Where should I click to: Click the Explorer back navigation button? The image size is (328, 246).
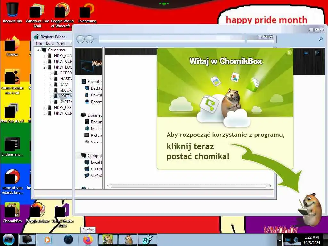coord(80,39)
